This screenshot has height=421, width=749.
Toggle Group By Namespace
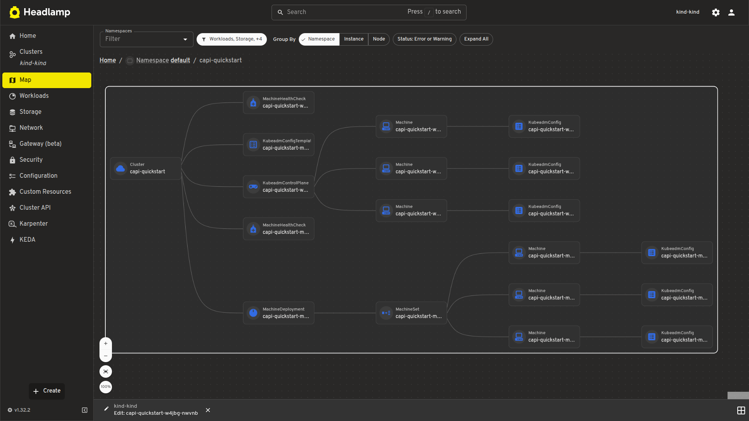coord(319,39)
